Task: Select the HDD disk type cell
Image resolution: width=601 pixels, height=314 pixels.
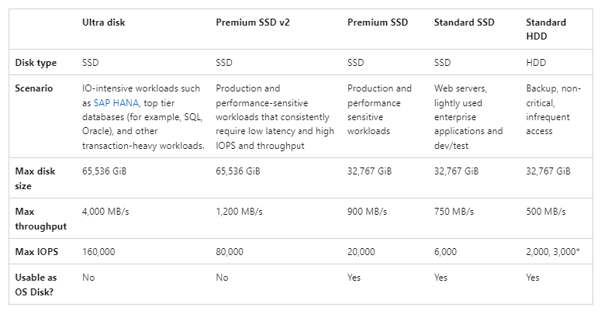Action: [536, 63]
